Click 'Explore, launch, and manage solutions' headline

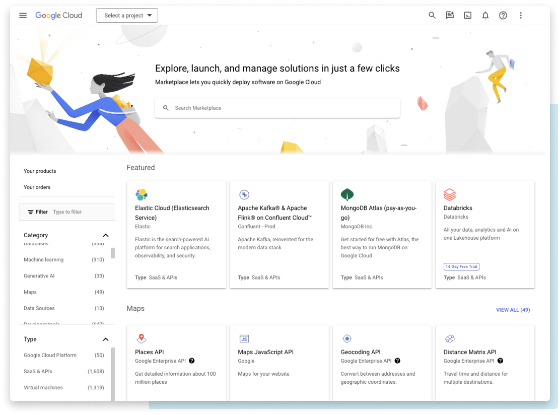click(277, 68)
